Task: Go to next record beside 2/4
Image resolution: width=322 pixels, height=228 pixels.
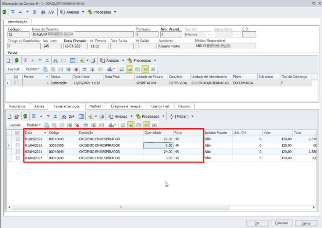Action: pos(48,117)
